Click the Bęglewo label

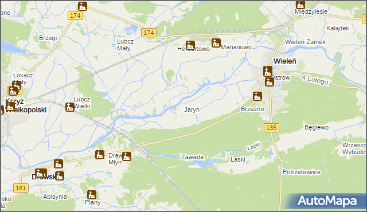pos(317,127)
